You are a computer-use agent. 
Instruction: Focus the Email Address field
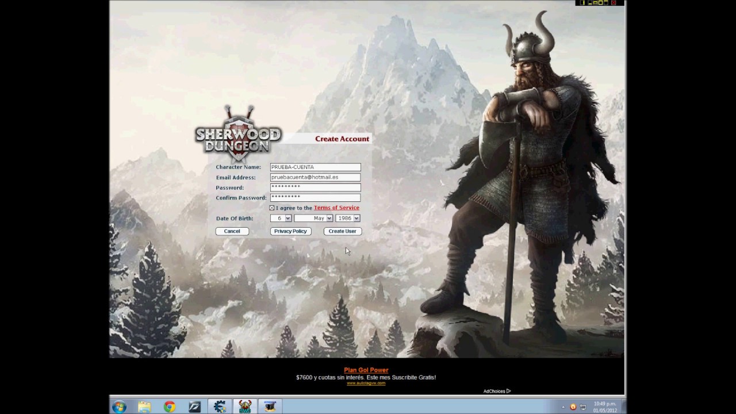click(x=315, y=177)
